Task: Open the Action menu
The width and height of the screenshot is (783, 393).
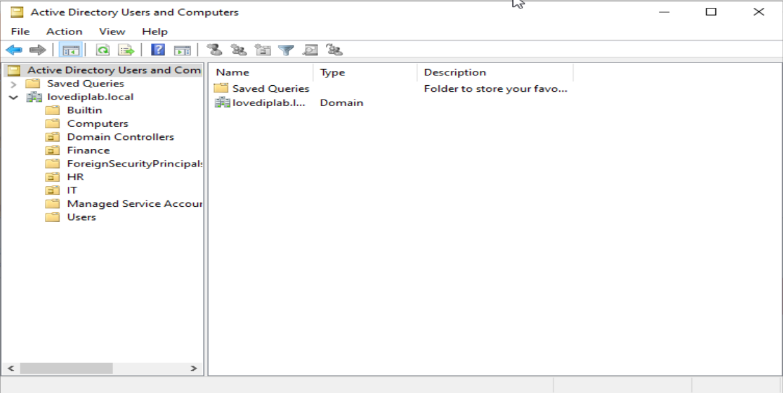Action: pyautogui.click(x=64, y=31)
